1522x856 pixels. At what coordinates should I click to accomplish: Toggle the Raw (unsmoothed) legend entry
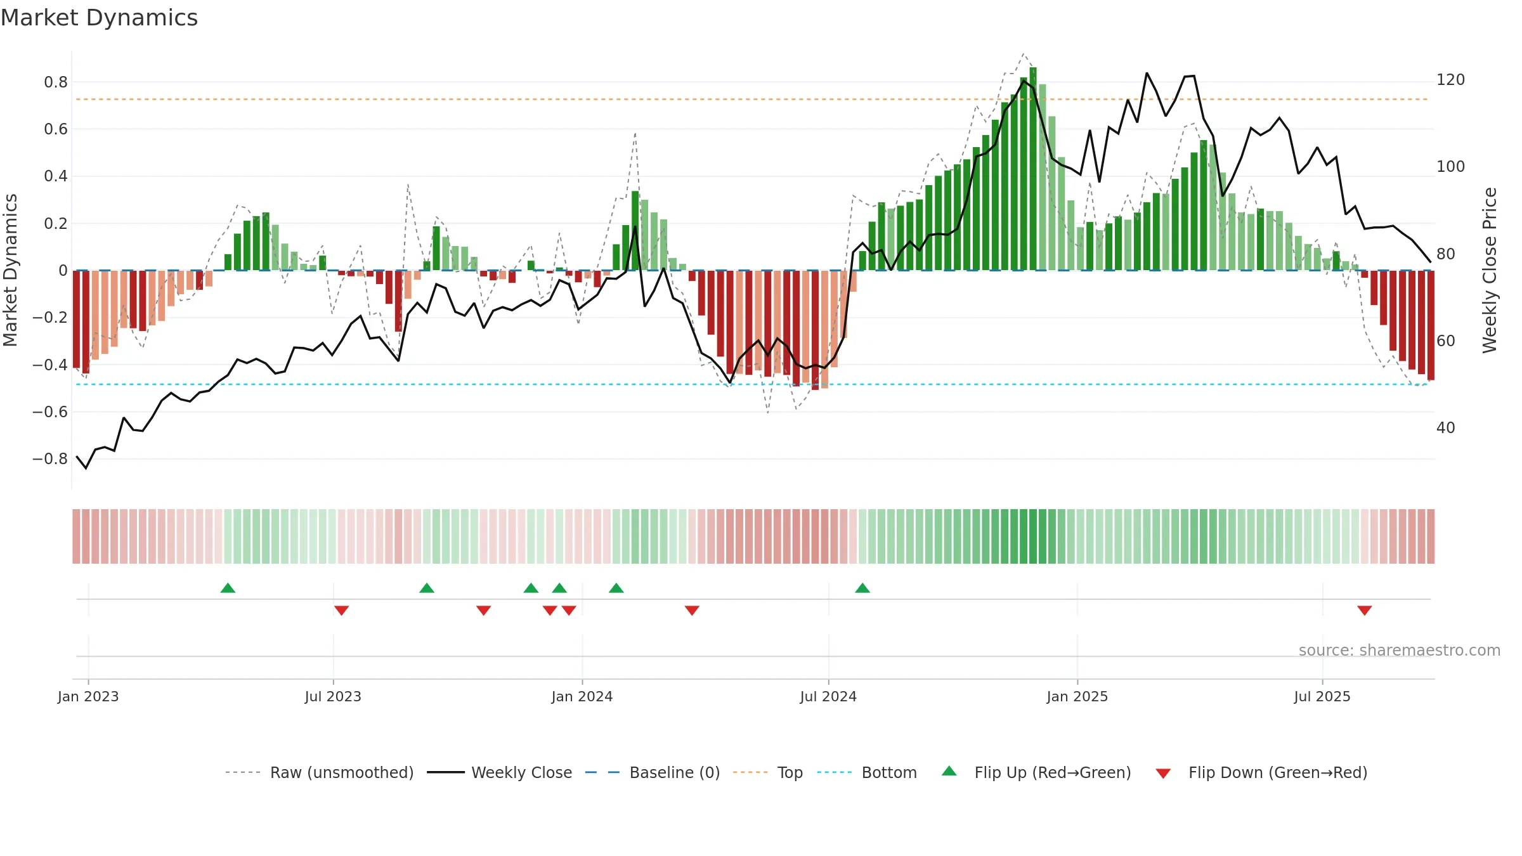tap(319, 772)
